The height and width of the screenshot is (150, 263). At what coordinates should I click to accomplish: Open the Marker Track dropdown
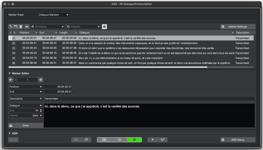pos(53,14)
